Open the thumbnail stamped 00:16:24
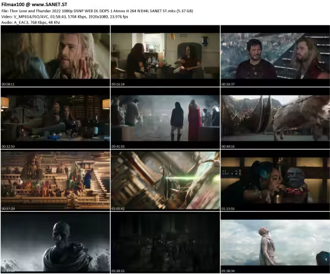The height and width of the screenshot is (274, 330). coord(165,56)
